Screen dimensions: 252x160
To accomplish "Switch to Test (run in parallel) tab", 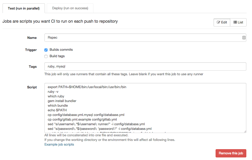I will (24, 8).
